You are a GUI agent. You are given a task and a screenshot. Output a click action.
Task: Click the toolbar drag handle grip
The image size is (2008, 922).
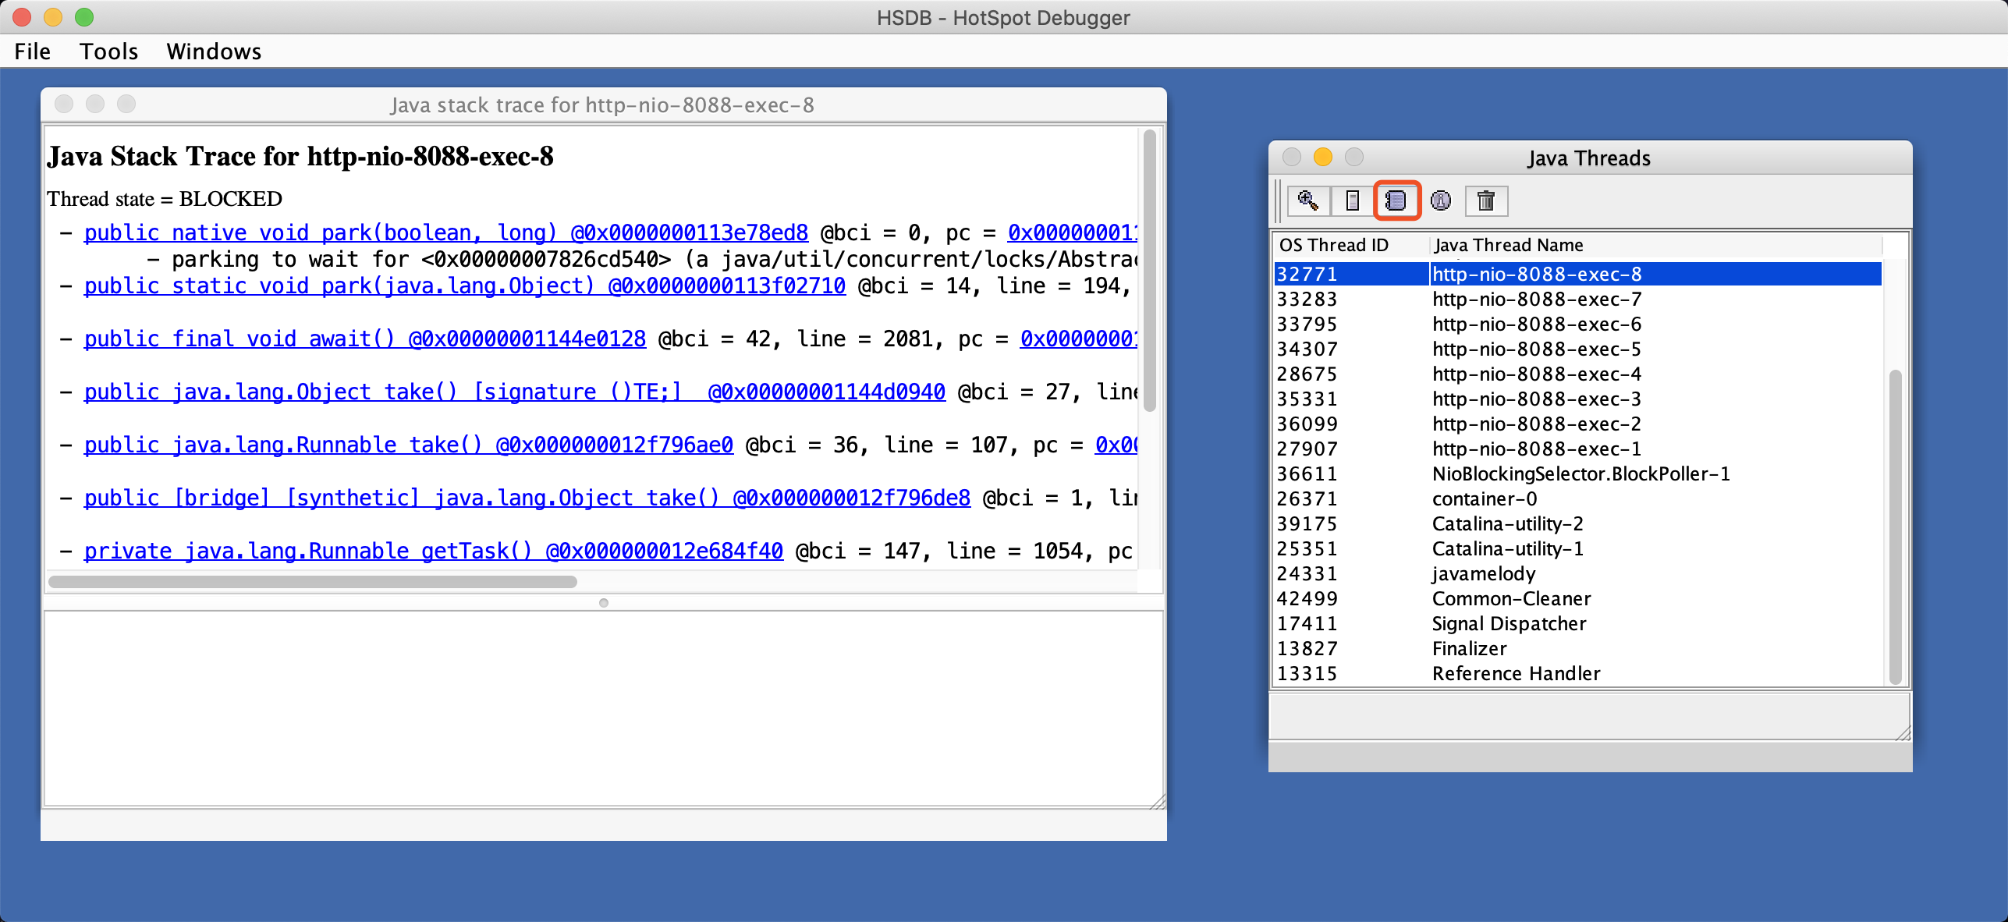(x=1279, y=200)
